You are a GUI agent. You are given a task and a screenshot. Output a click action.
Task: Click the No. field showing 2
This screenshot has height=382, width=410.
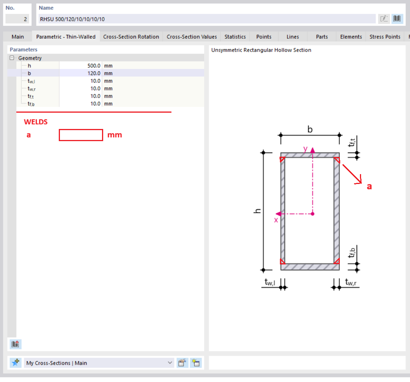pyautogui.click(x=17, y=19)
